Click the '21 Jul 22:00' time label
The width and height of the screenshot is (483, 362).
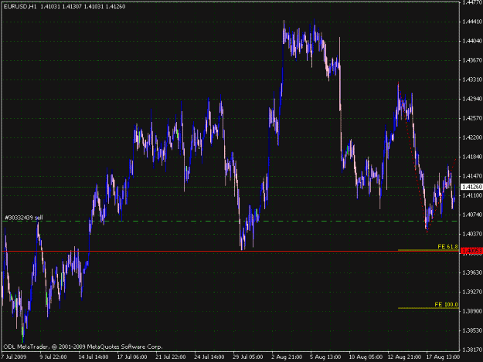tap(171, 357)
